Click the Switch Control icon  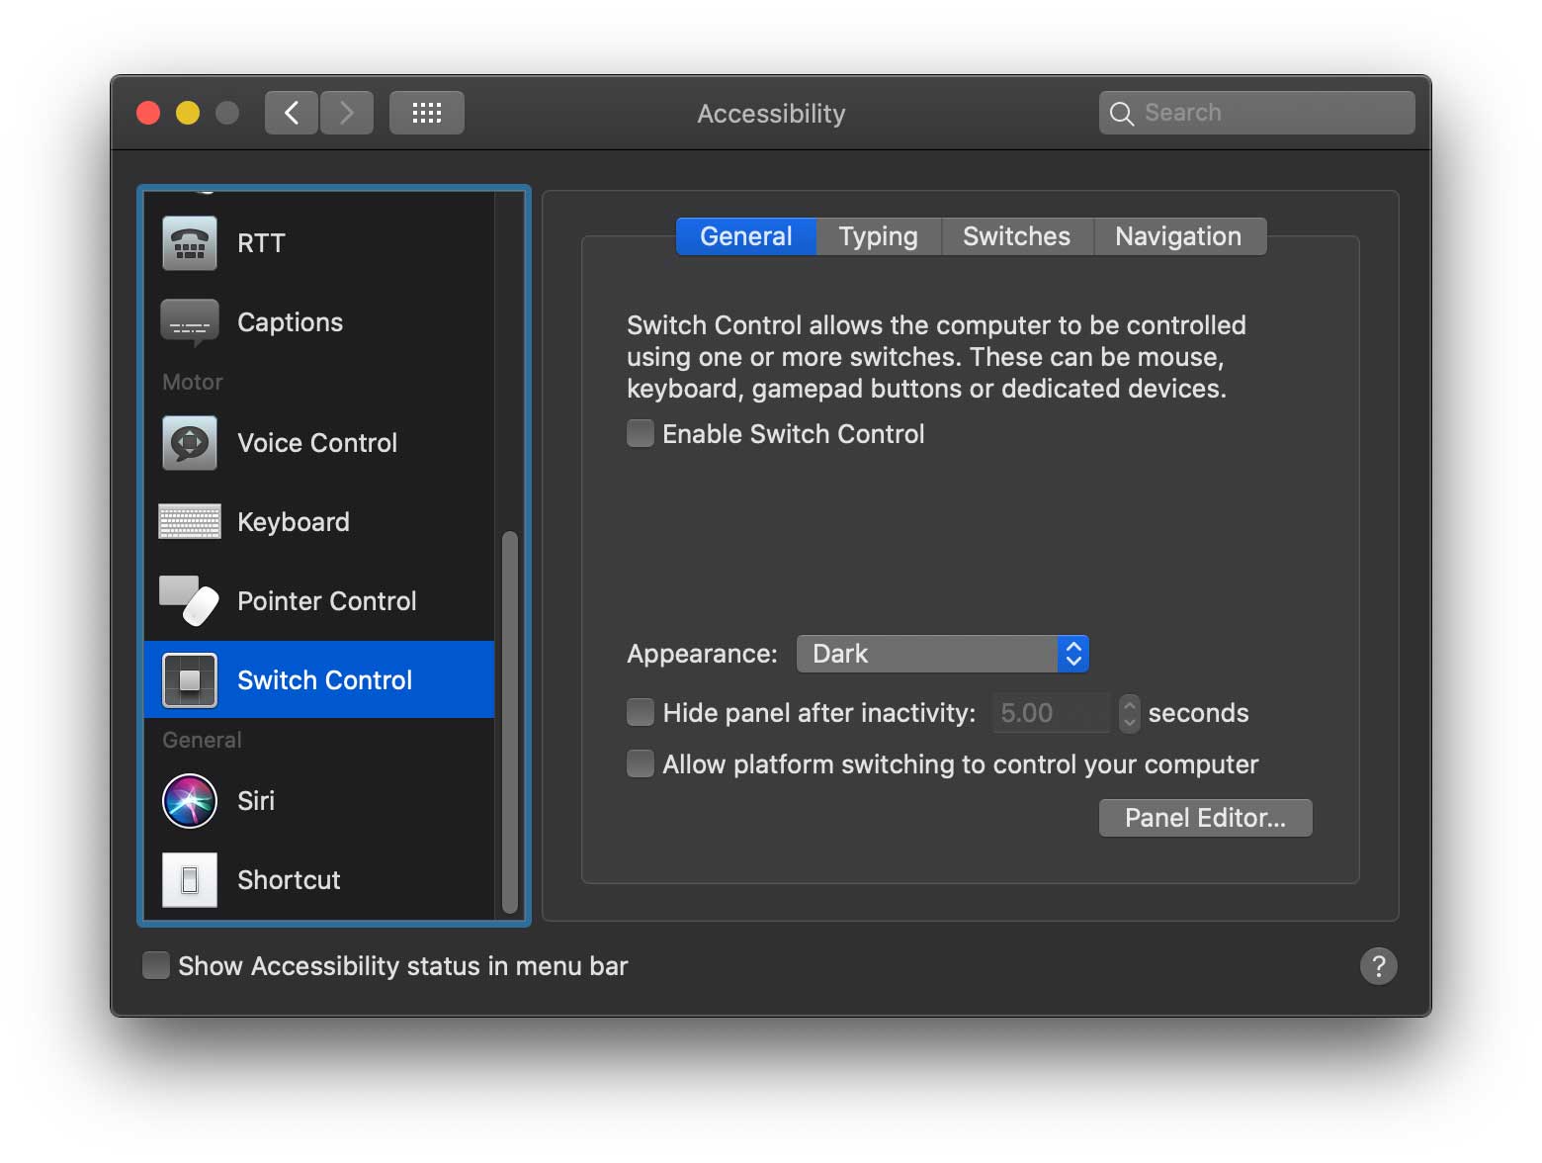[190, 680]
